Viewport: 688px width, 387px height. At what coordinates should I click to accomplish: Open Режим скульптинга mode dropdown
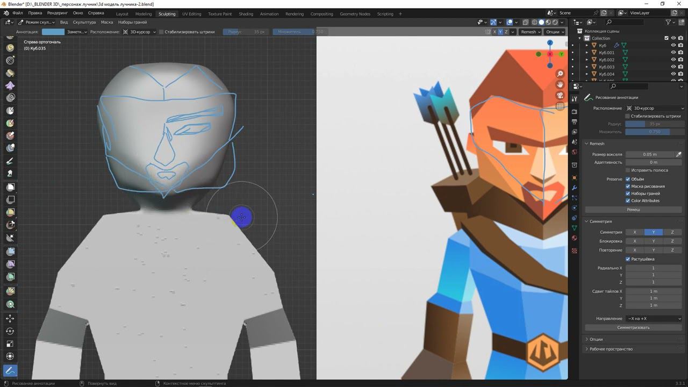point(36,22)
